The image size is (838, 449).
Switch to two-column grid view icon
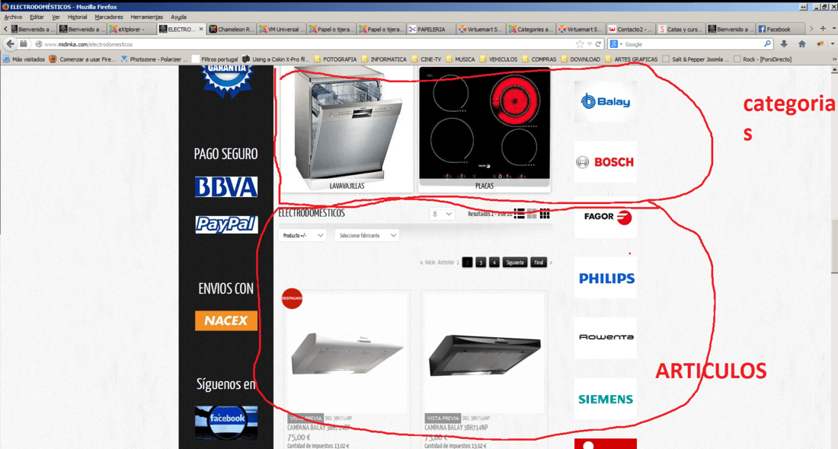click(532, 214)
